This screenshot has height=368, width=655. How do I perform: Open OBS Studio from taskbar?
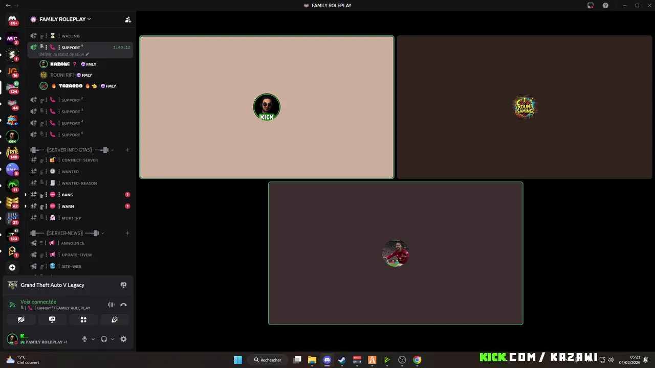[x=402, y=360]
